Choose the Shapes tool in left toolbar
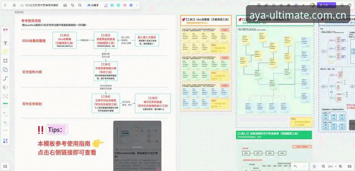 click(x=5, y=69)
